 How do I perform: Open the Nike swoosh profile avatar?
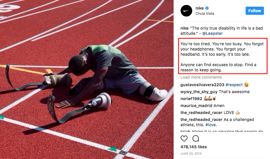coord(186,11)
